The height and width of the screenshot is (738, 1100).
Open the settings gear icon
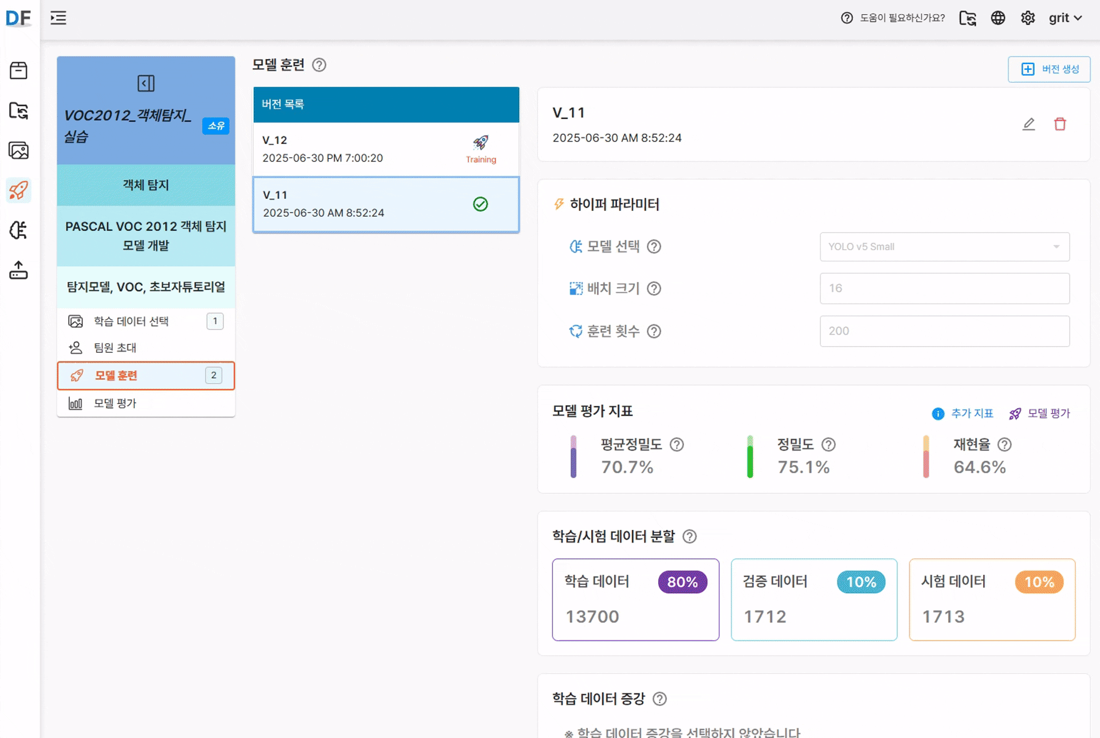click(1028, 18)
